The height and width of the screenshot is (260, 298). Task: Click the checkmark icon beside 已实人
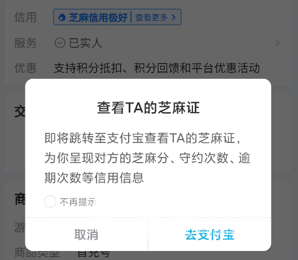coord(60,43)
